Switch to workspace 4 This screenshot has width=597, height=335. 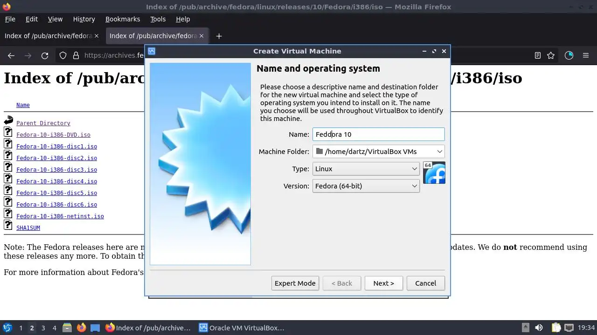point(54,328)
